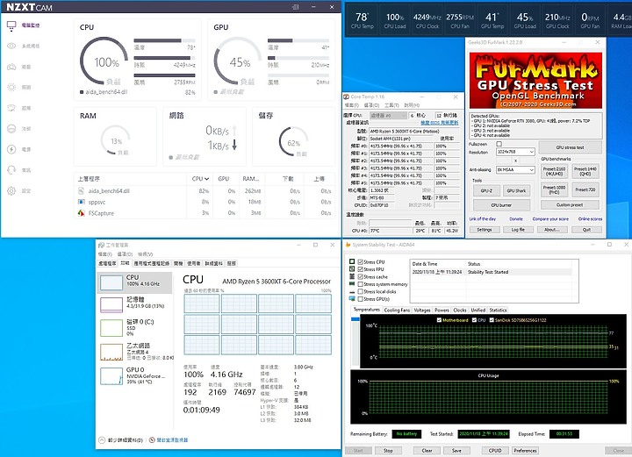Click GPU clock bar in NZXT CAM
The width and height of the screenshot is (632, 457).
(298, 58)
